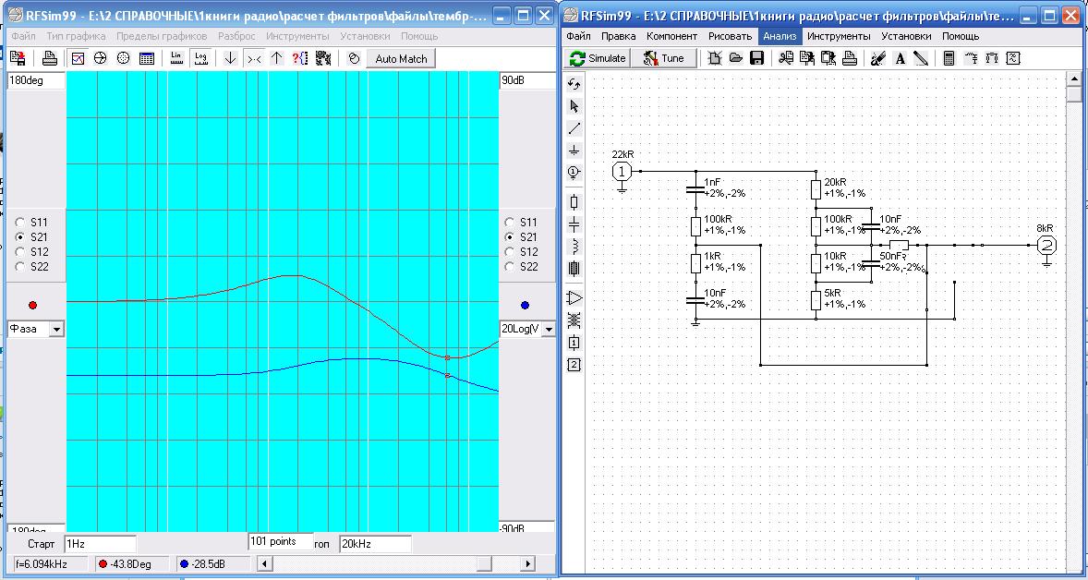Open the Инструменты menu in schematic window

(839, 36)
